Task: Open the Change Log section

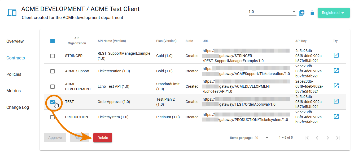Action: click(x=18, y=107)
